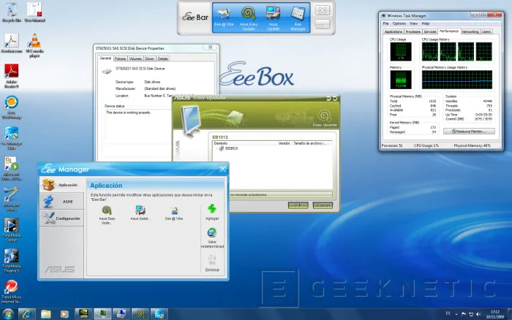Launch TotalMedia Center desktop shortcut
512x320 pixels.
coord(12,229)
